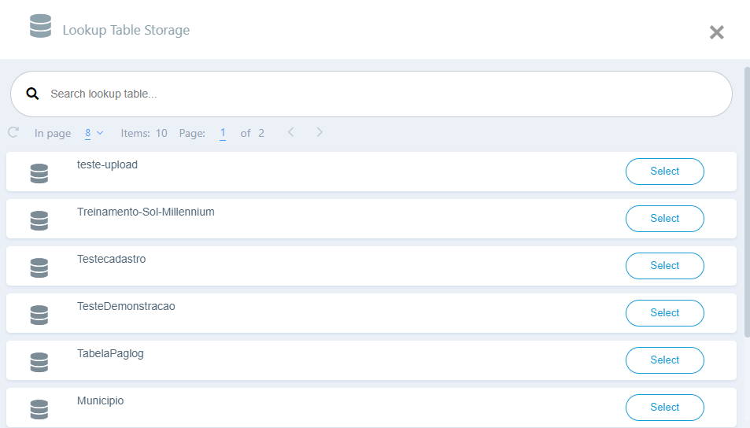Select the Treinamento-Sol-Millennium table
Image resolution: width=750 pixels, height=428 pixels.
[x=664, y=219]
